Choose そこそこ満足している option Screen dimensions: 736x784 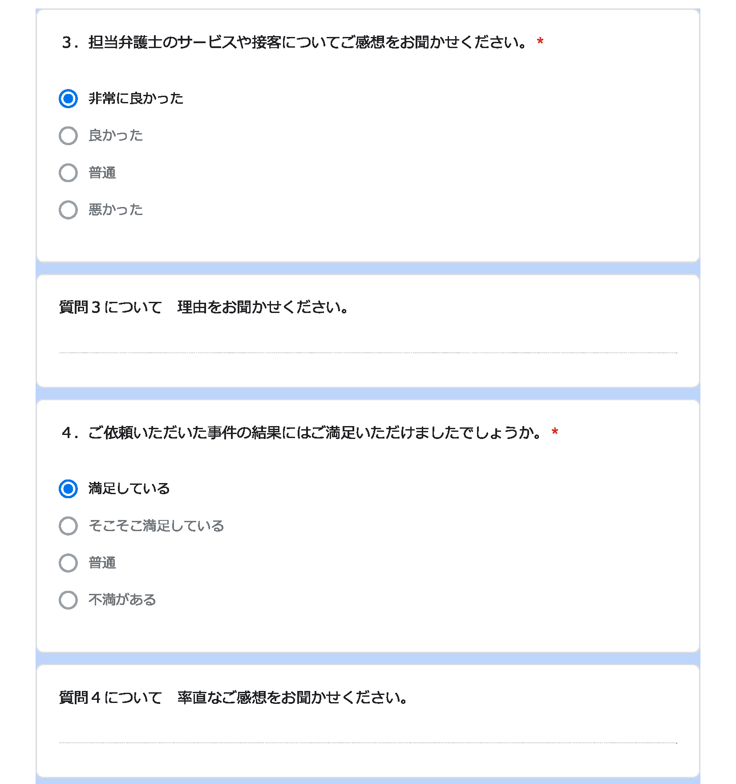pyautogui.click(x=68, y=526)
